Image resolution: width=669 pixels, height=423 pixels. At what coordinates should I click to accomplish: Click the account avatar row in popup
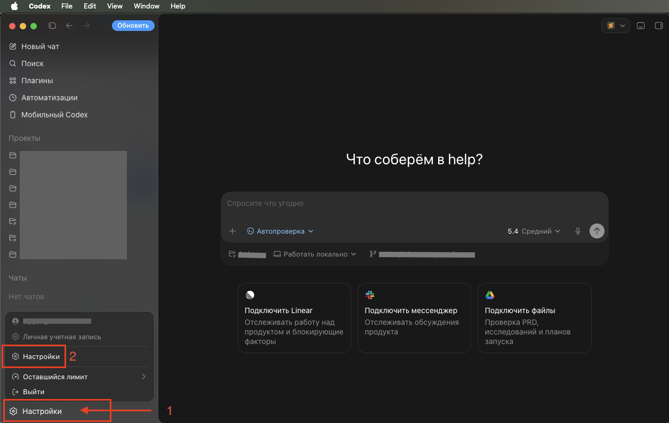[x=79, y=321]
